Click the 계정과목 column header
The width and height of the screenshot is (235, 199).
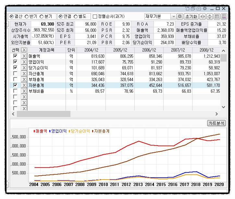46,50
